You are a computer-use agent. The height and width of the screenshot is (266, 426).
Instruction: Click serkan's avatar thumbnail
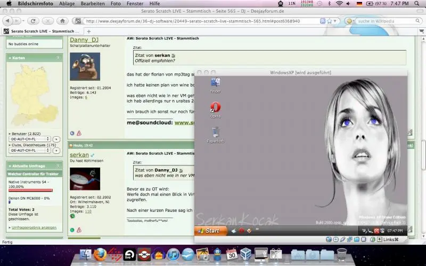(x=85, y=179)
